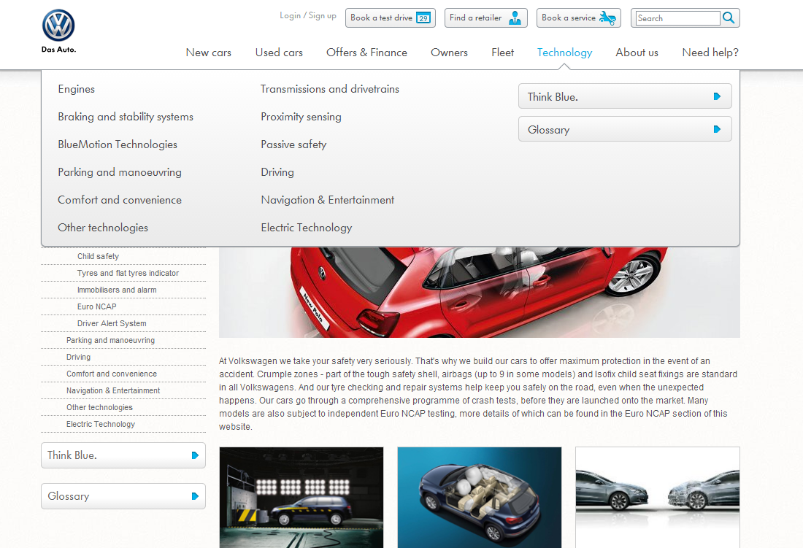Click the wrench icon on Book a service
Screen dimensions: 803x548
(608, 18)
